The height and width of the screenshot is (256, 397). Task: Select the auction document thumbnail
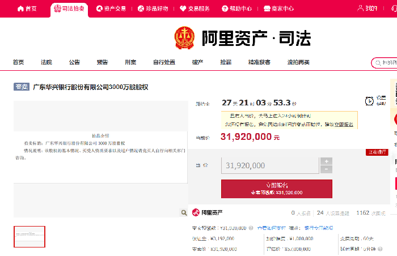click(29, 236)
